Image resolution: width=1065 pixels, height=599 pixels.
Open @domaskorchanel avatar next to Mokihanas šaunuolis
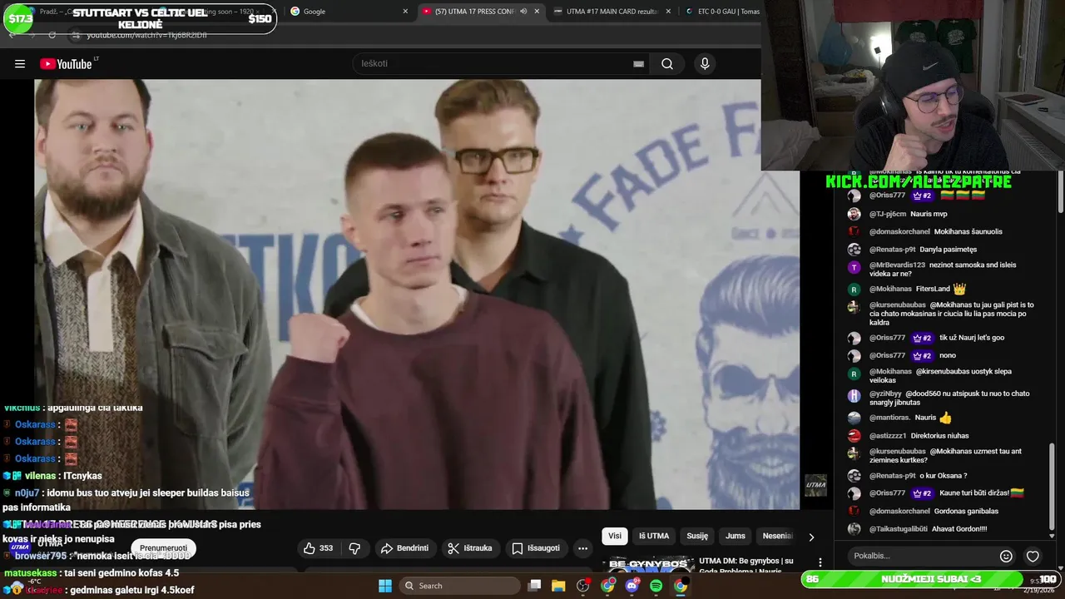854,231
